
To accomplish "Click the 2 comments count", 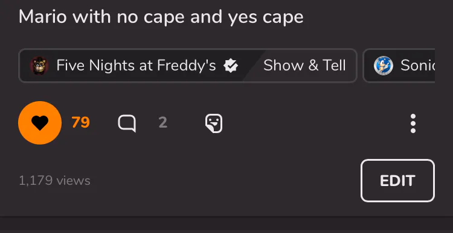I will [x=163, y=123].
